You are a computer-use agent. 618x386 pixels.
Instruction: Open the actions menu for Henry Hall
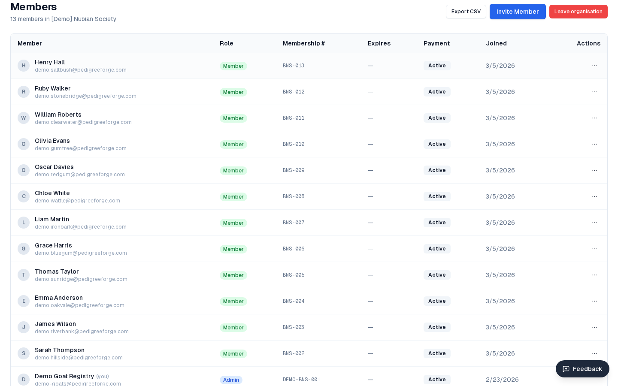[x=595, y=66]
